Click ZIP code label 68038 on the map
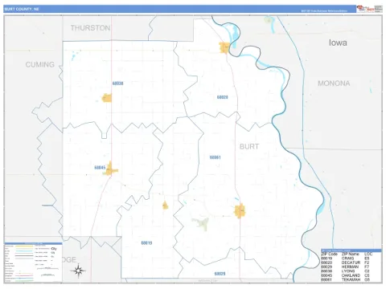 (117, 83)
